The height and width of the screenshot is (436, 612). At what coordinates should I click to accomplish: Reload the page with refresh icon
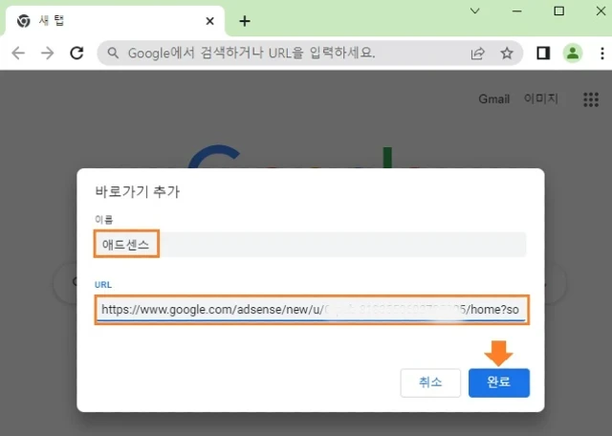[x=76, y=54]
